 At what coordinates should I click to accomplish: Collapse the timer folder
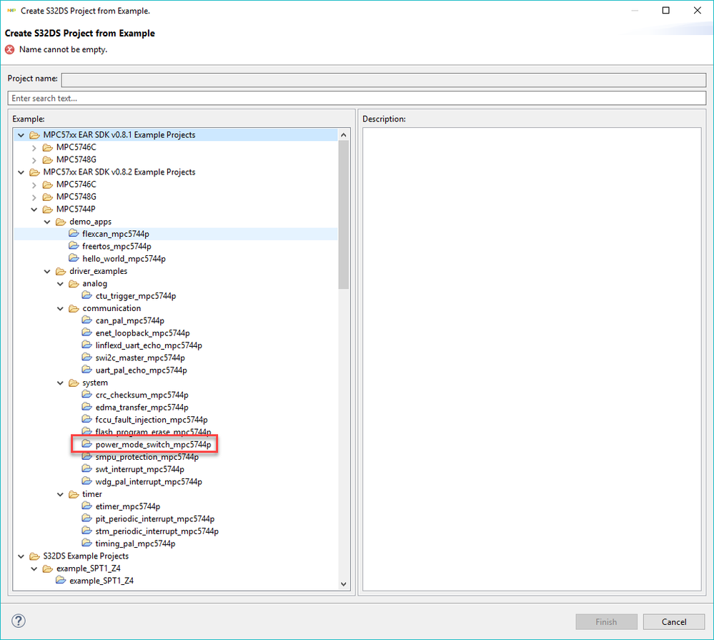[60, 494]
